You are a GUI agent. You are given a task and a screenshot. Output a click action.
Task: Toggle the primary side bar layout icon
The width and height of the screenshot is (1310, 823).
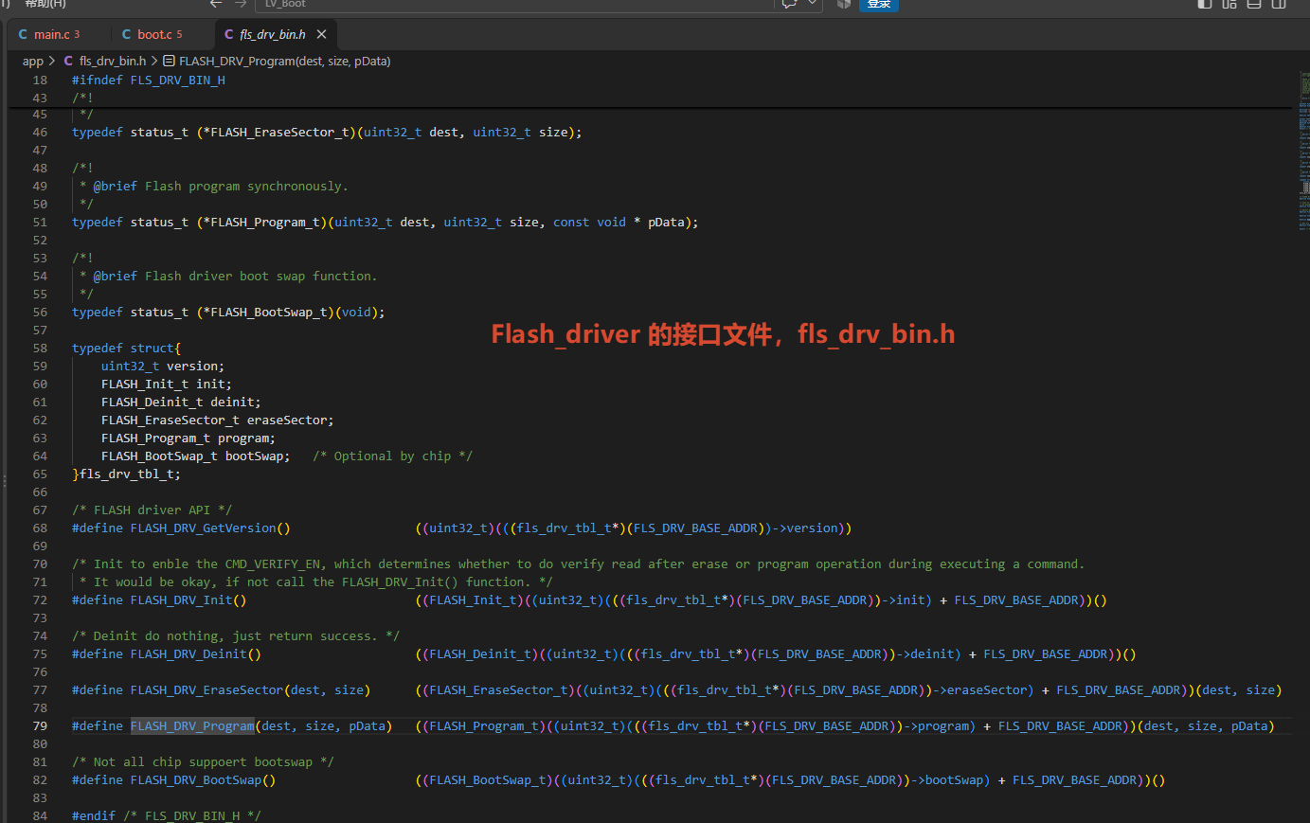tap(1205, 4)
